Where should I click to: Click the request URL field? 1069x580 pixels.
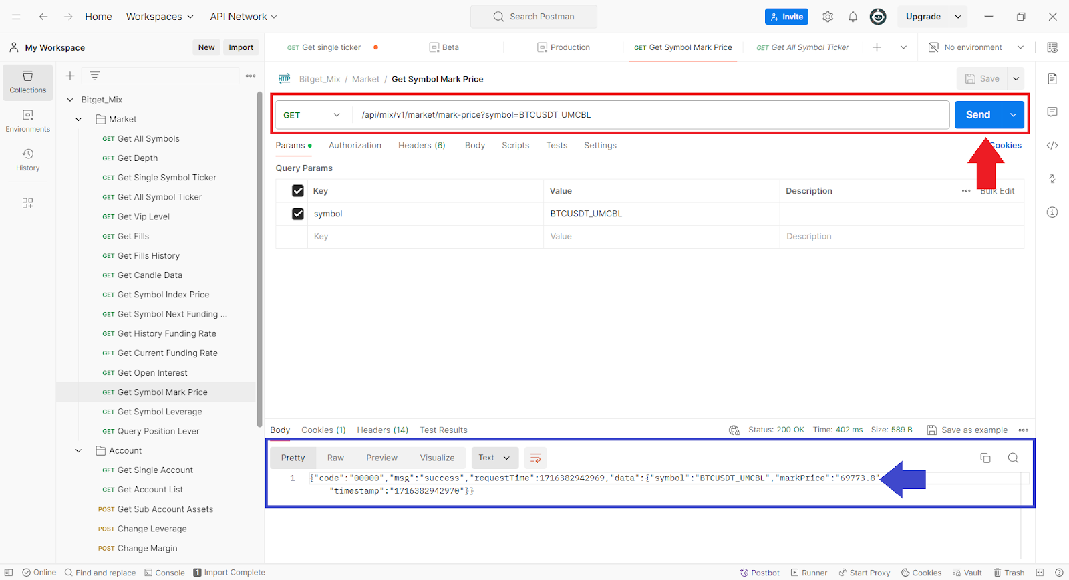pos(651,115)
